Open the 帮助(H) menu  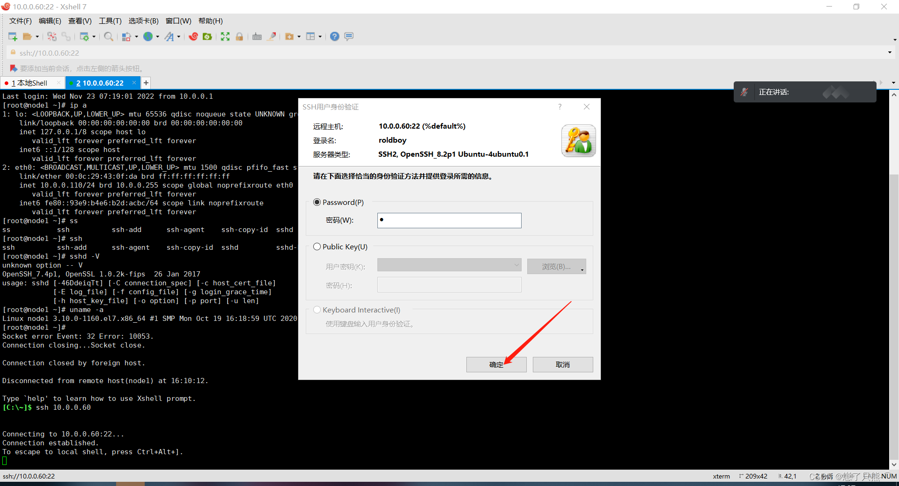211,21
